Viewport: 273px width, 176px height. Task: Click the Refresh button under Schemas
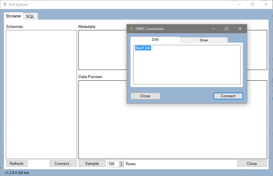coord(16,164)
